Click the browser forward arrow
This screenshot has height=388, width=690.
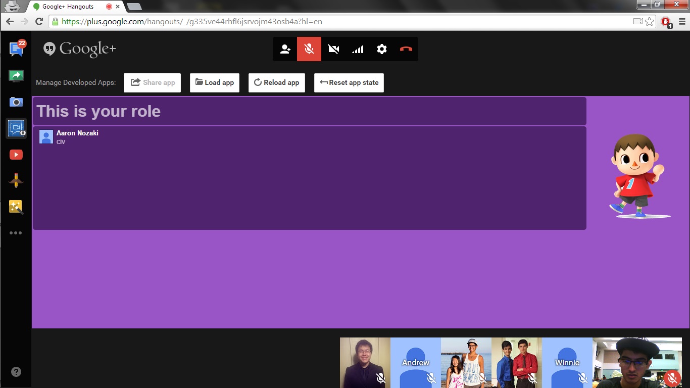click(24, 21)
